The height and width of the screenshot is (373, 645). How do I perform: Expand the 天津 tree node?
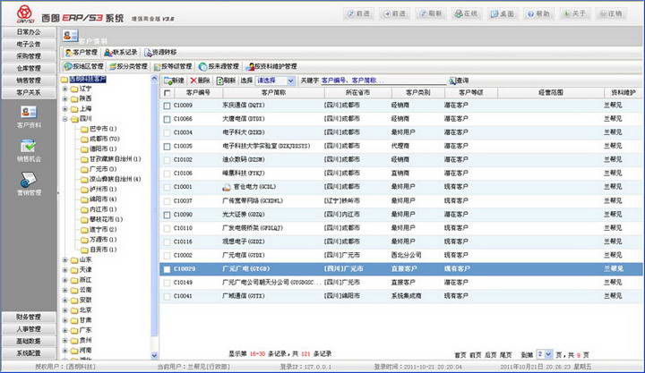65,270
